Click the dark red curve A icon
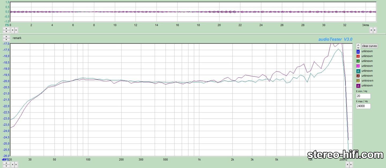 (x=358, y=76)
